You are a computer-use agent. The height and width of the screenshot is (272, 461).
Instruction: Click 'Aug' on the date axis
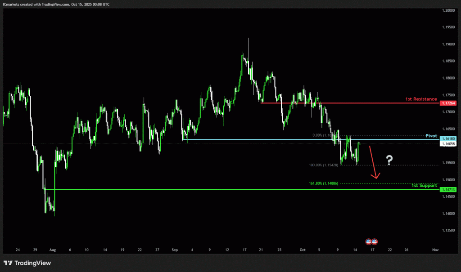click(52, 250)
